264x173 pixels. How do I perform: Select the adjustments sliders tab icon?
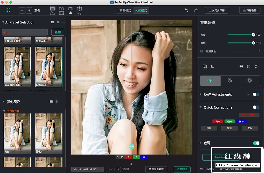coord(210,80)
